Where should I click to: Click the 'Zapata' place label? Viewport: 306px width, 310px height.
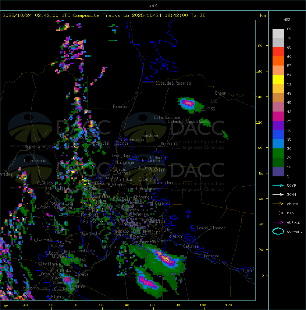click(x=82, y=274)
